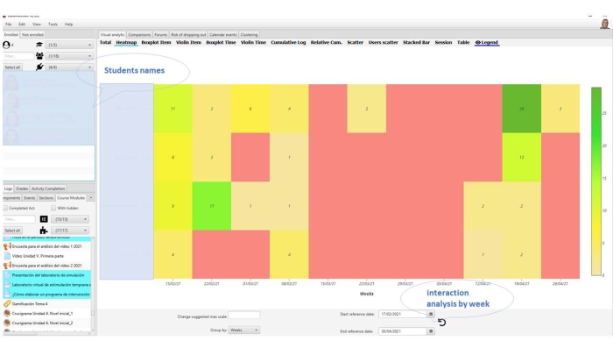Image resolution: width=613 pixels, height=348 pixels.
Task: Open the Tools menu
Action: (x=53, y=25)
